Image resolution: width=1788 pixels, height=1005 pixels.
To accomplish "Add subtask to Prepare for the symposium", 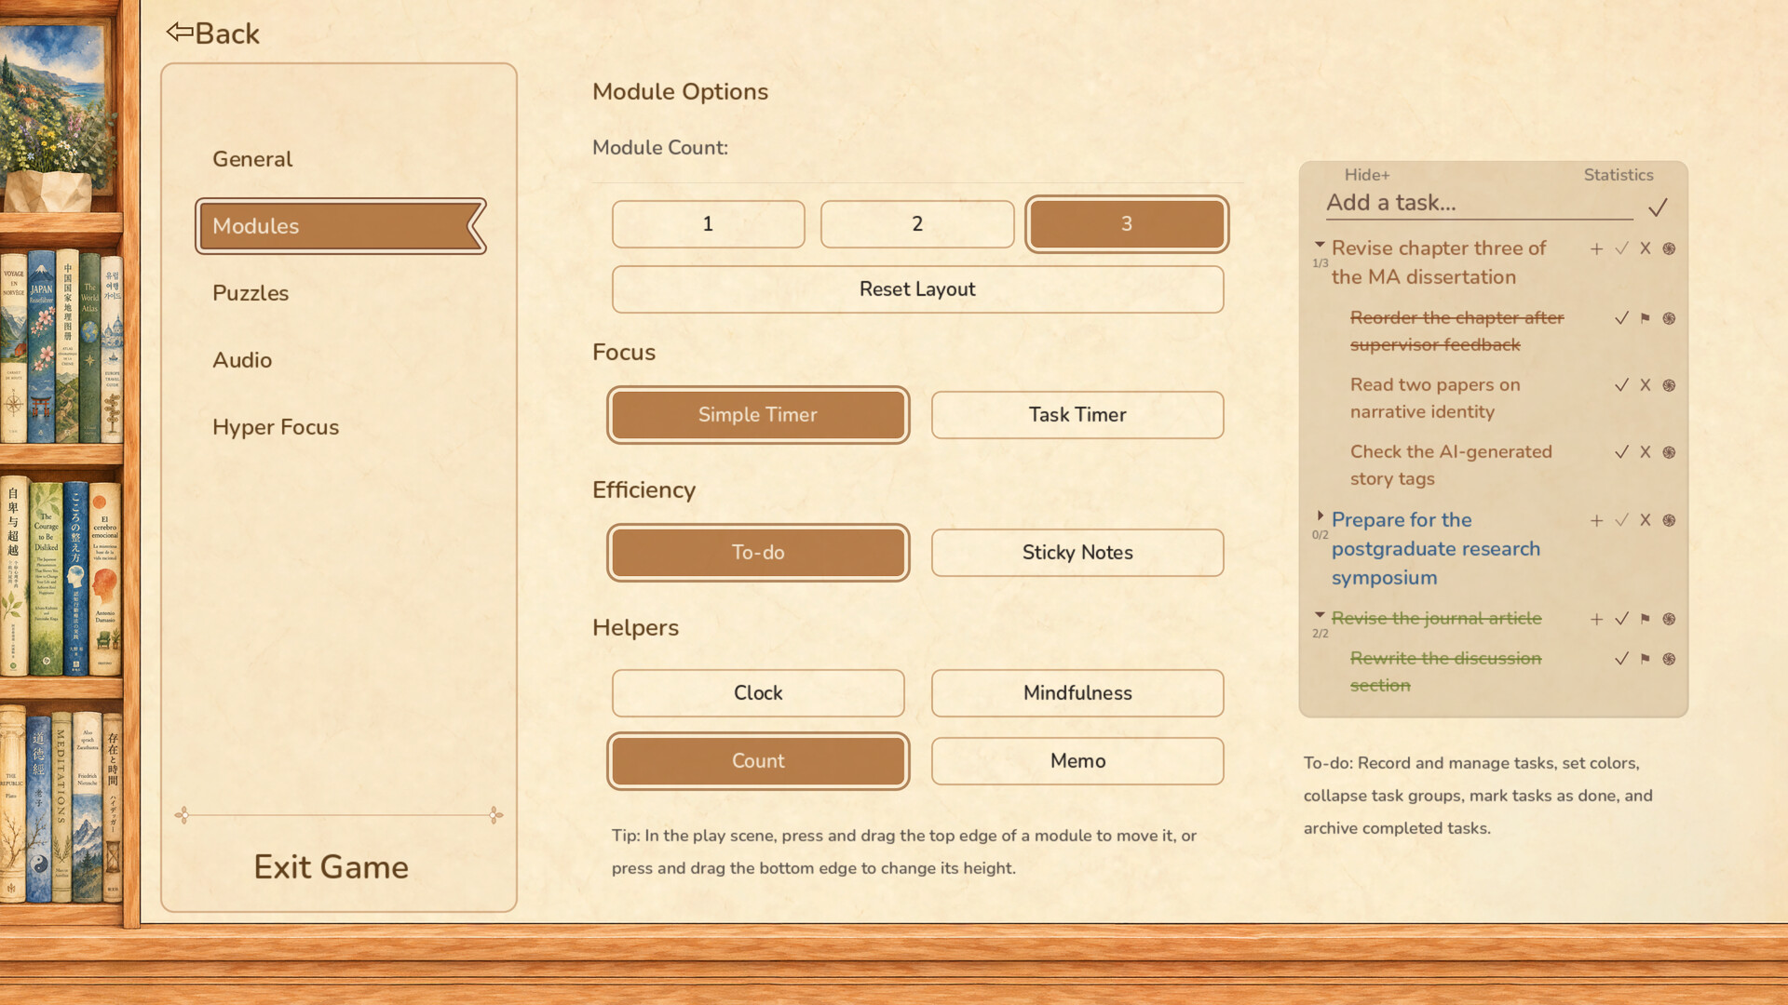I will (1596, 520).
